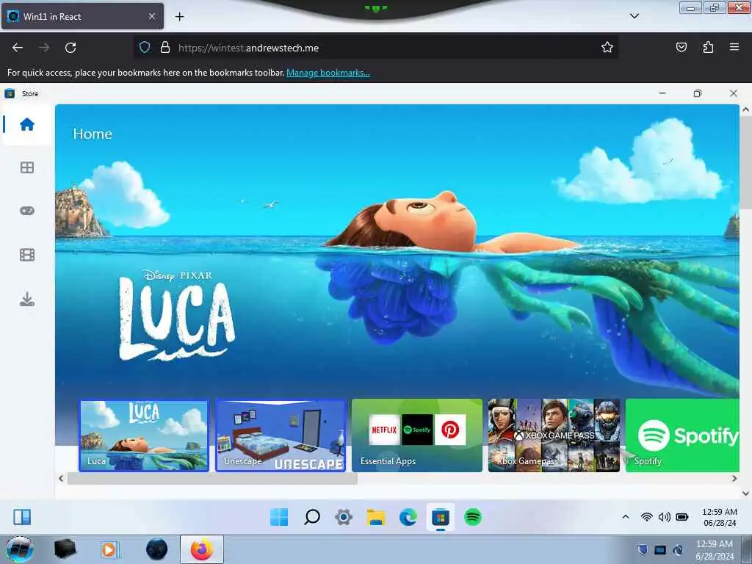Open the media player host taskbar icon
Screen dimensions: 752x564
tap(110, 549)
